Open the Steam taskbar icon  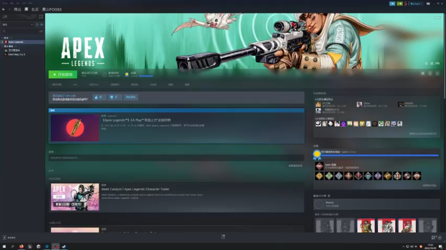point(64,247)
